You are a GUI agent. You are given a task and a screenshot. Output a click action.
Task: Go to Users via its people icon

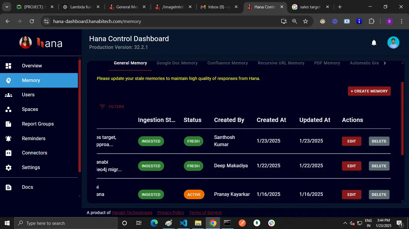pos(8,95)
